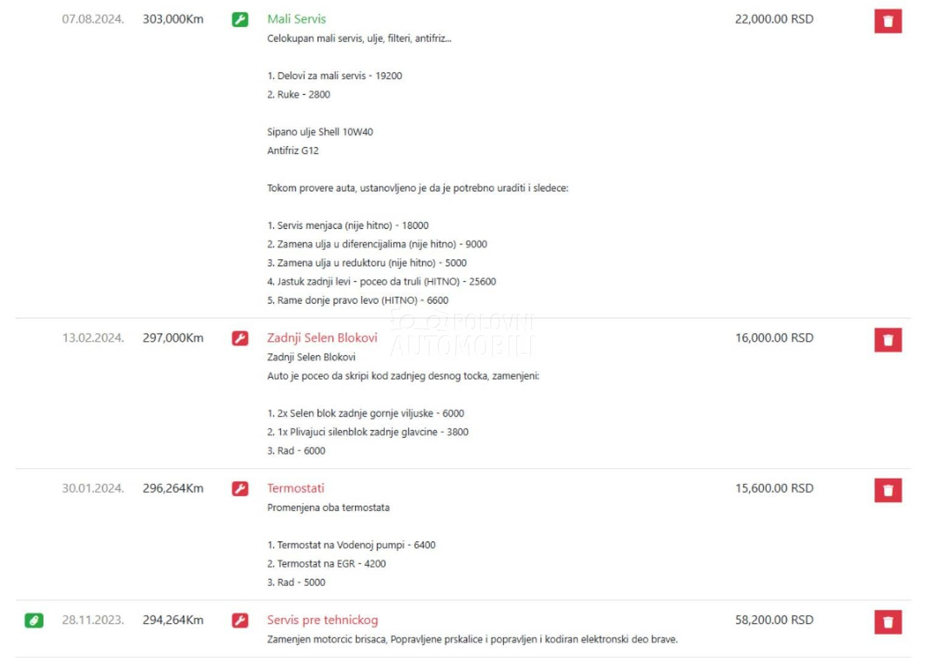The image size is (925, 658).
Task: Open the Servis pre tehnickog title
Action: (x=322, y=620)
